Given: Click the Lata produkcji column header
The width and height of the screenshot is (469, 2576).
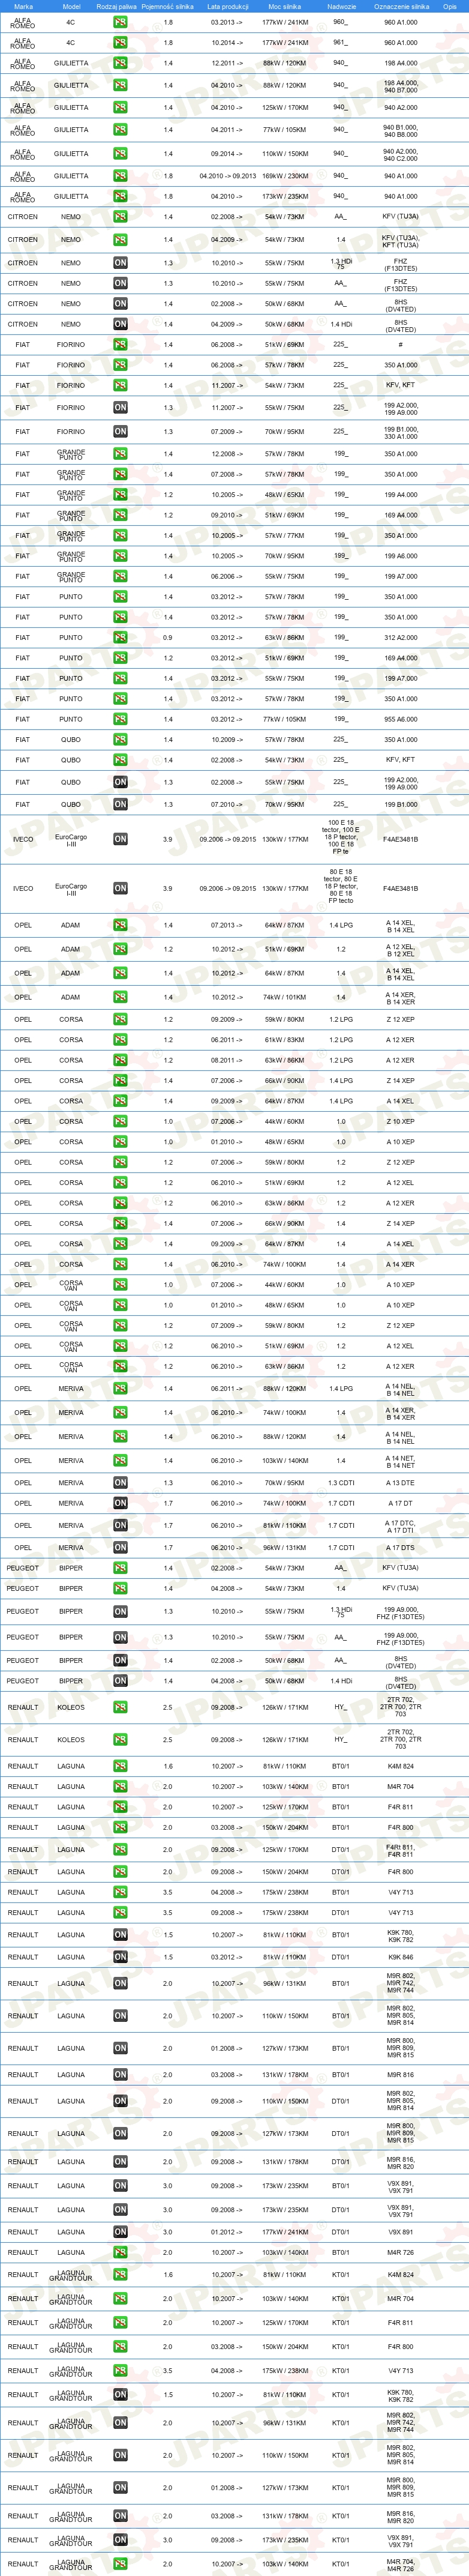Looking at the screenshot, I should (x=228, y=6).
